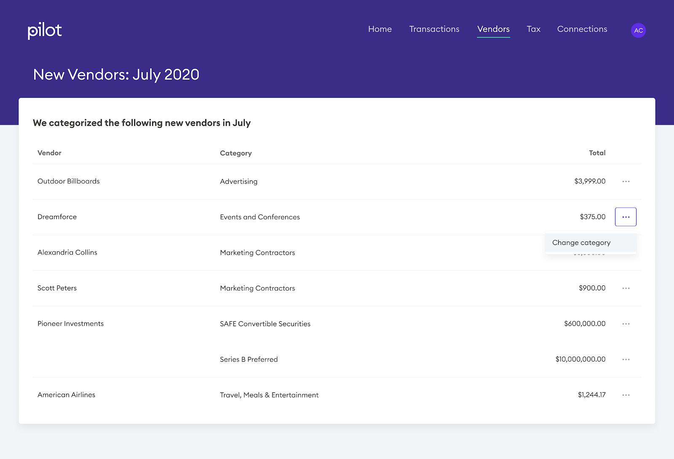This screenshot has height=459, width=674.
Task: Select the Advertising category text
Action: (238, 181)
